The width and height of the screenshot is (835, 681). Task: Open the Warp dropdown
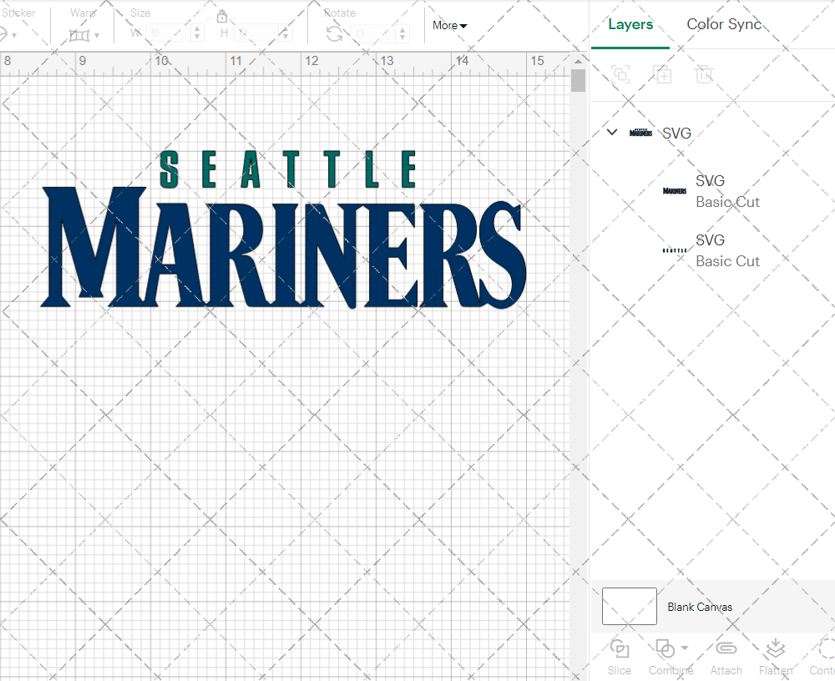(x=84, y=35)
